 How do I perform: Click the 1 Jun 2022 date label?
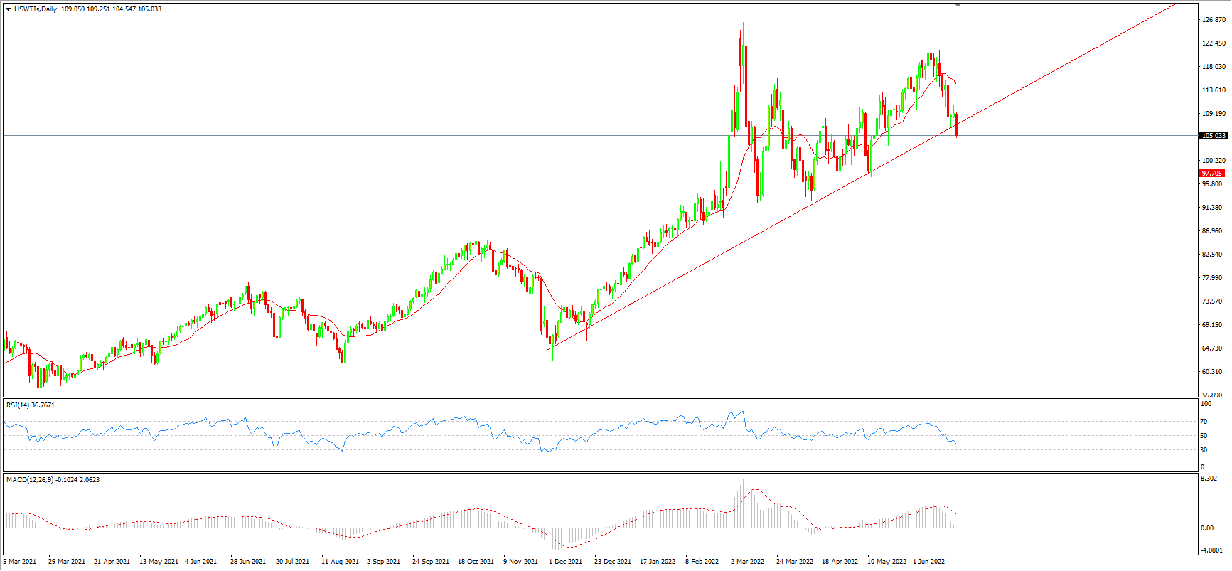pyautogui.click(x=928, y=562)
